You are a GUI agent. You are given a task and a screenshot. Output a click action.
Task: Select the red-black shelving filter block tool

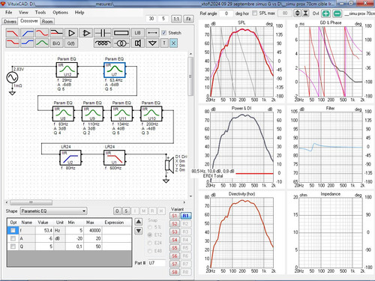56,33
